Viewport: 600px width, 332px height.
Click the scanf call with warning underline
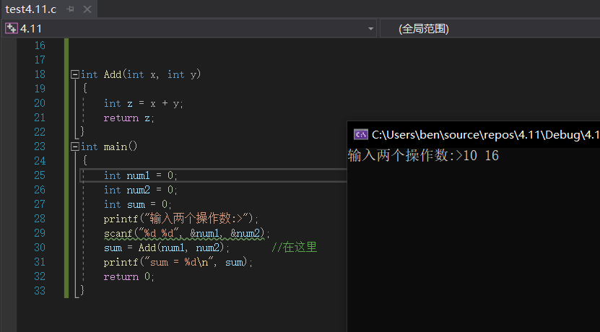(x=187, y=233)
